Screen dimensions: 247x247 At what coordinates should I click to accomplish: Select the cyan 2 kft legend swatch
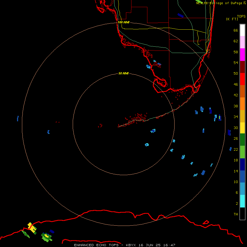[242, 201]
